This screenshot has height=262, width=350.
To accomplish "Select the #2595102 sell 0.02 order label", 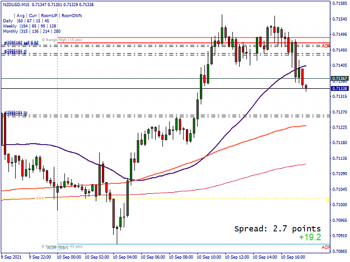I will click(x=21, y=42).
